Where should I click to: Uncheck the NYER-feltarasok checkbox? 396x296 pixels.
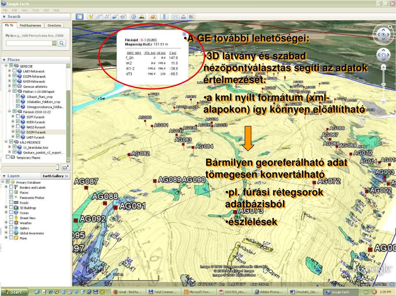pos(15,81)
